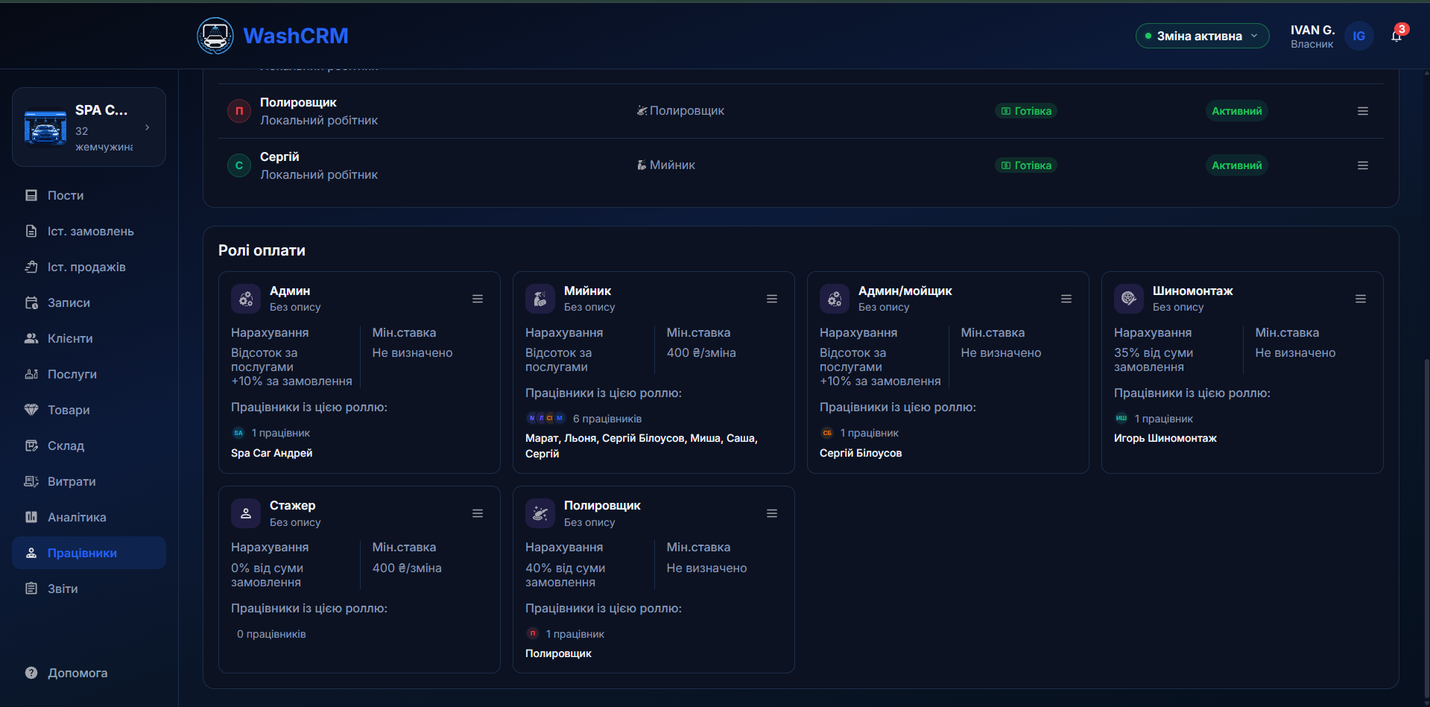Open the menu on the Админ role card

pos(478,299)
